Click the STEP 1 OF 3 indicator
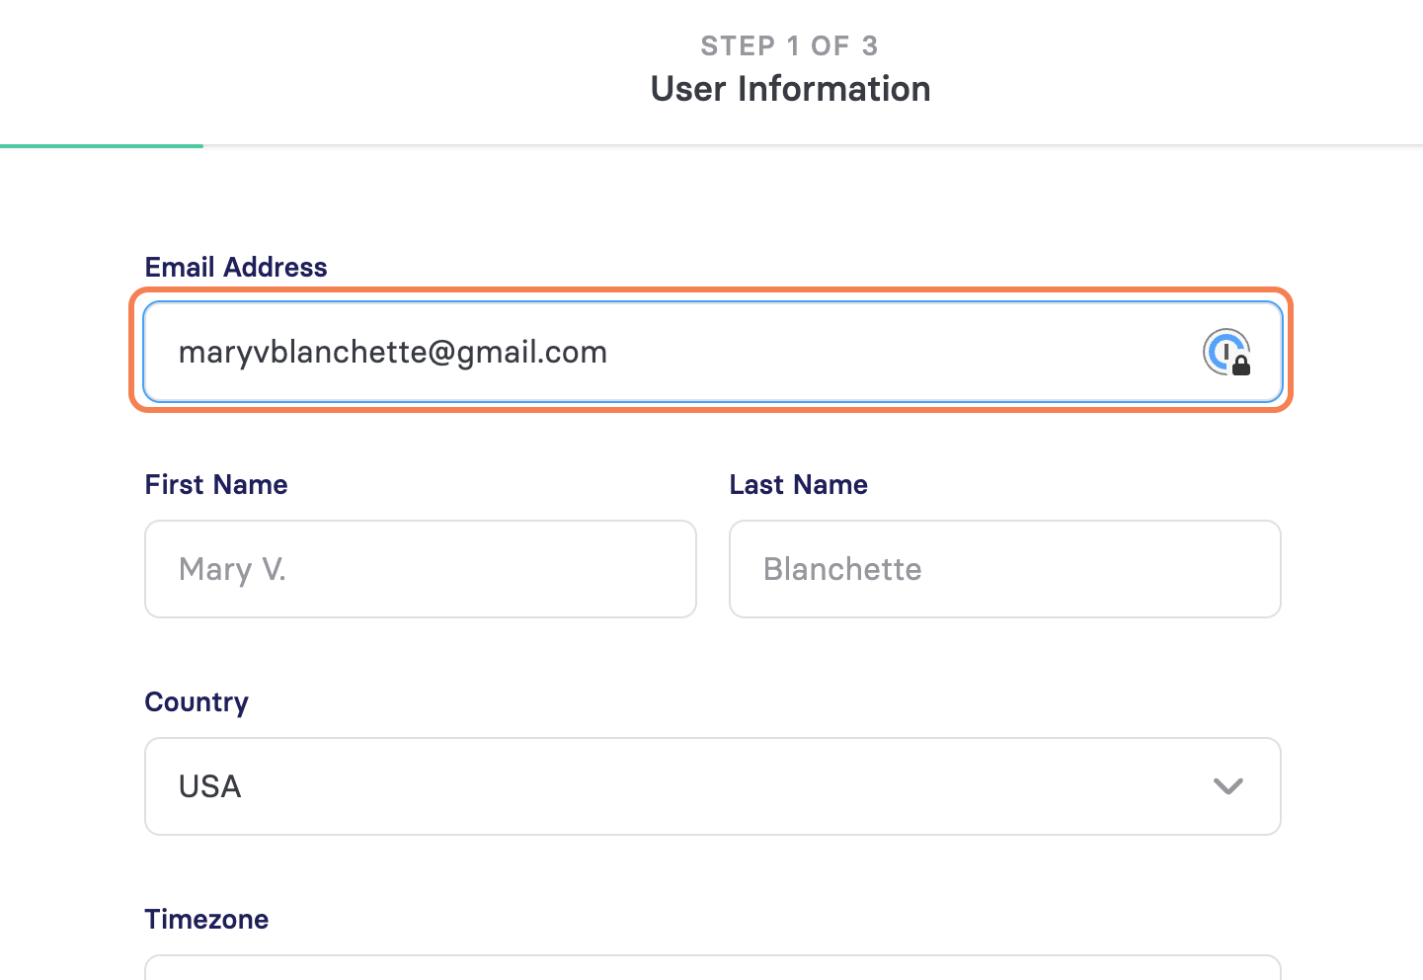Screen dimensions: 1423x980 (789, 45)
